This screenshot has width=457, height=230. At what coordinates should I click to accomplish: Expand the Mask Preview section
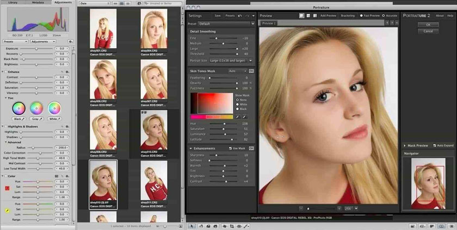coord(405,145)
